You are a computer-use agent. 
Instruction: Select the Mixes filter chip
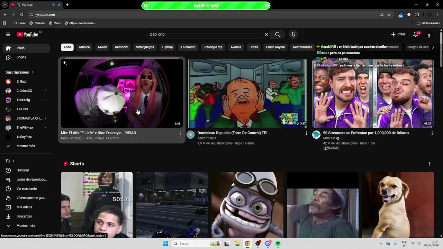point(102,47)
